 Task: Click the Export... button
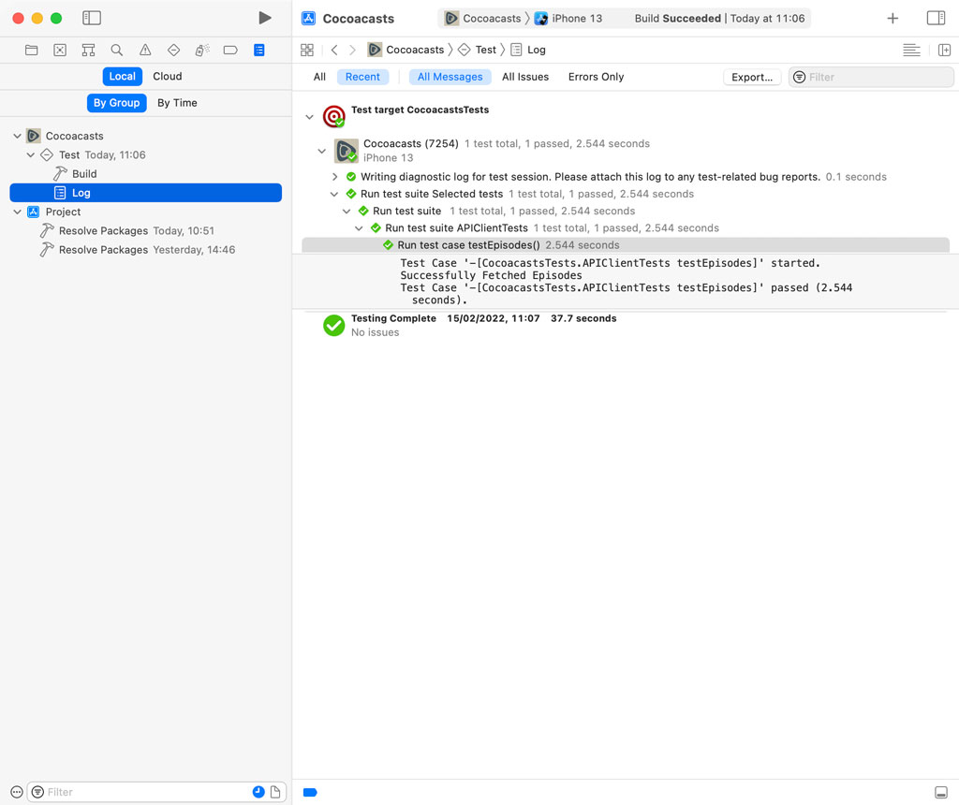[x=752, y=77]
